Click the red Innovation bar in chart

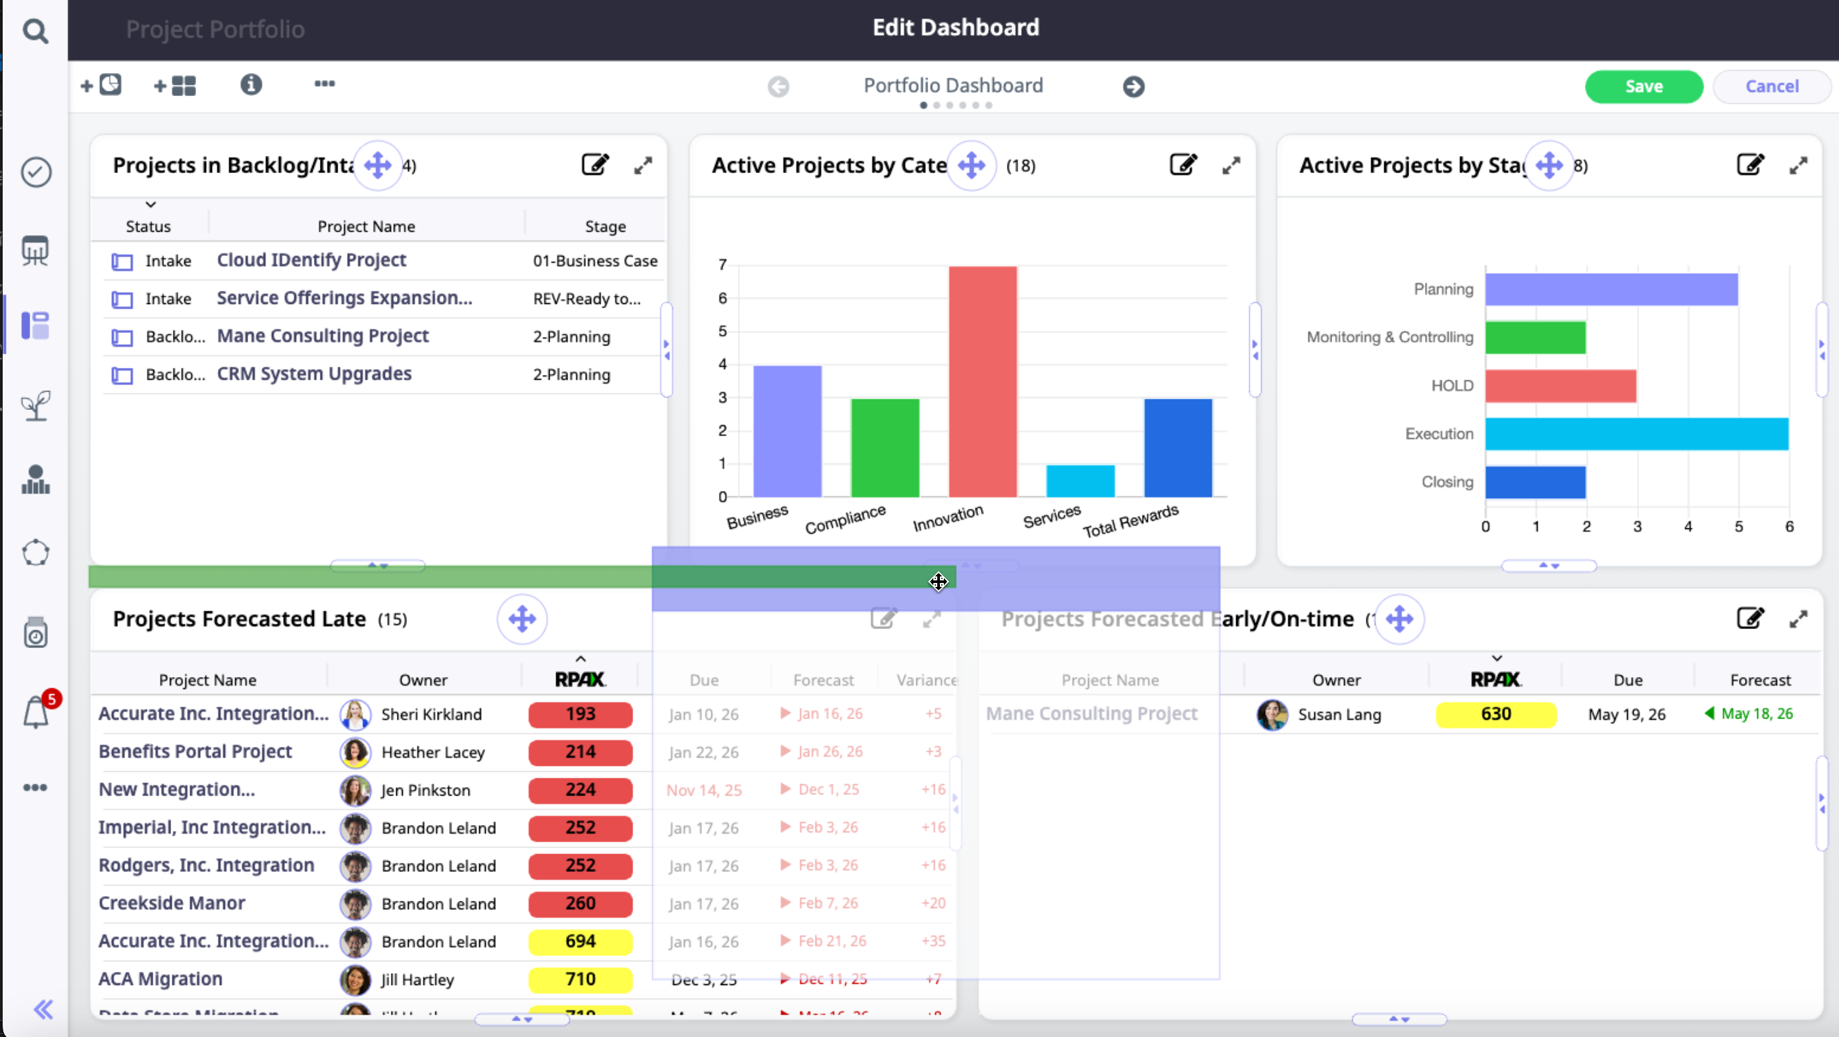click(x=982, y=381)
